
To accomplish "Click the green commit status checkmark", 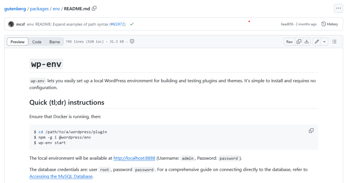I will (132, 24).
